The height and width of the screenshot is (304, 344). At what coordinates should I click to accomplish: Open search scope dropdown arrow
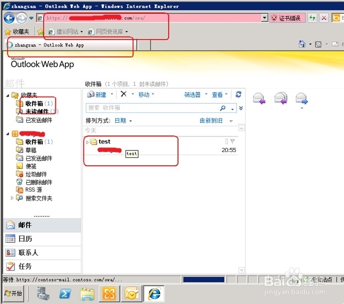(232, 109)
